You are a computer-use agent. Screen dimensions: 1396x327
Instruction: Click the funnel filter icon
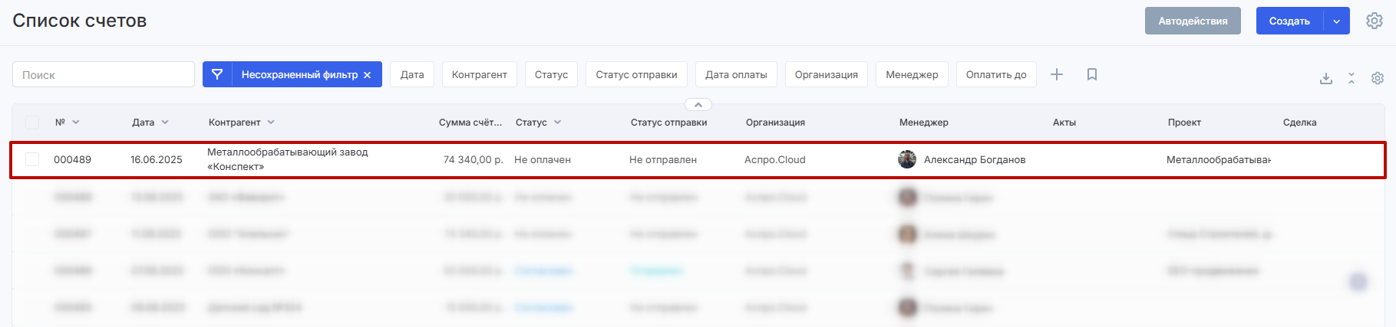(217, 74)
